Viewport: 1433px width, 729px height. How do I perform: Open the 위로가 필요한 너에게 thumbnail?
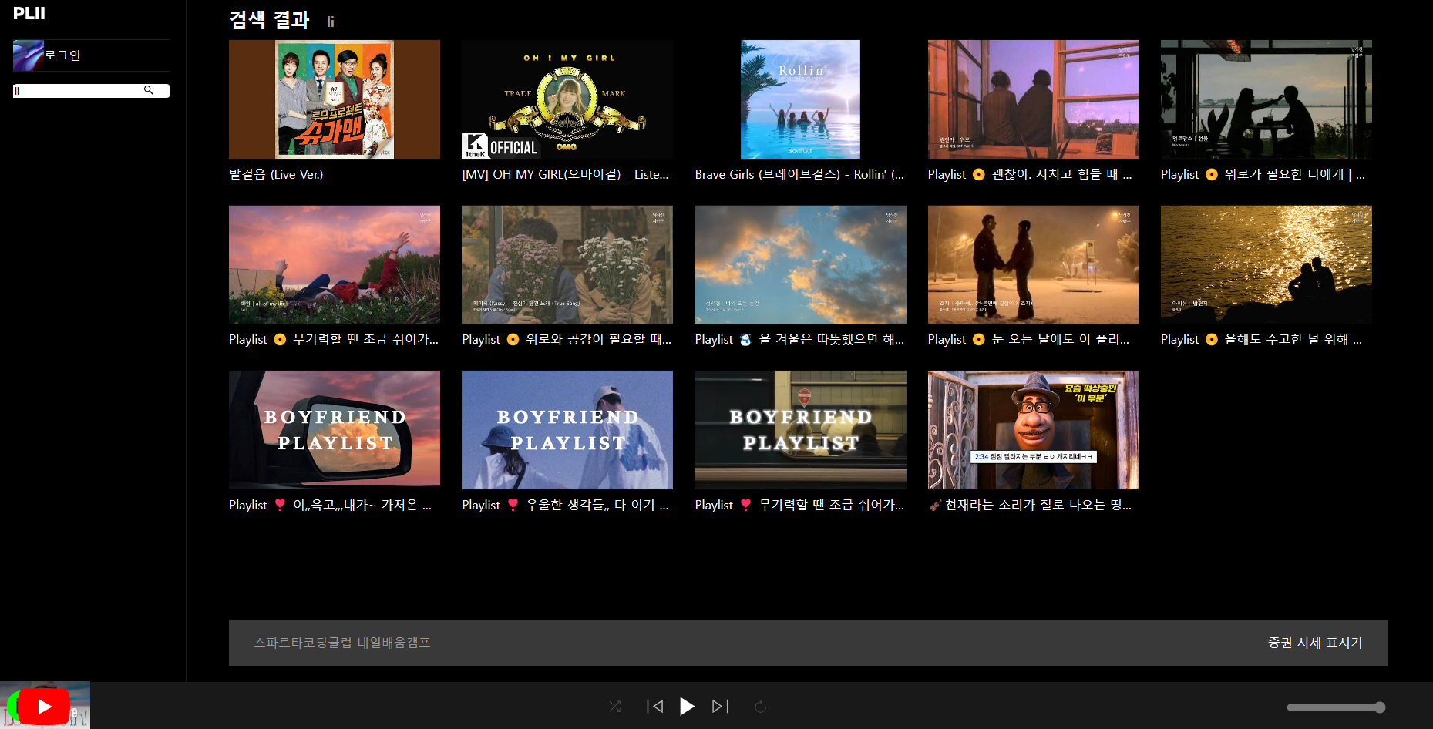coord(1266,99)
